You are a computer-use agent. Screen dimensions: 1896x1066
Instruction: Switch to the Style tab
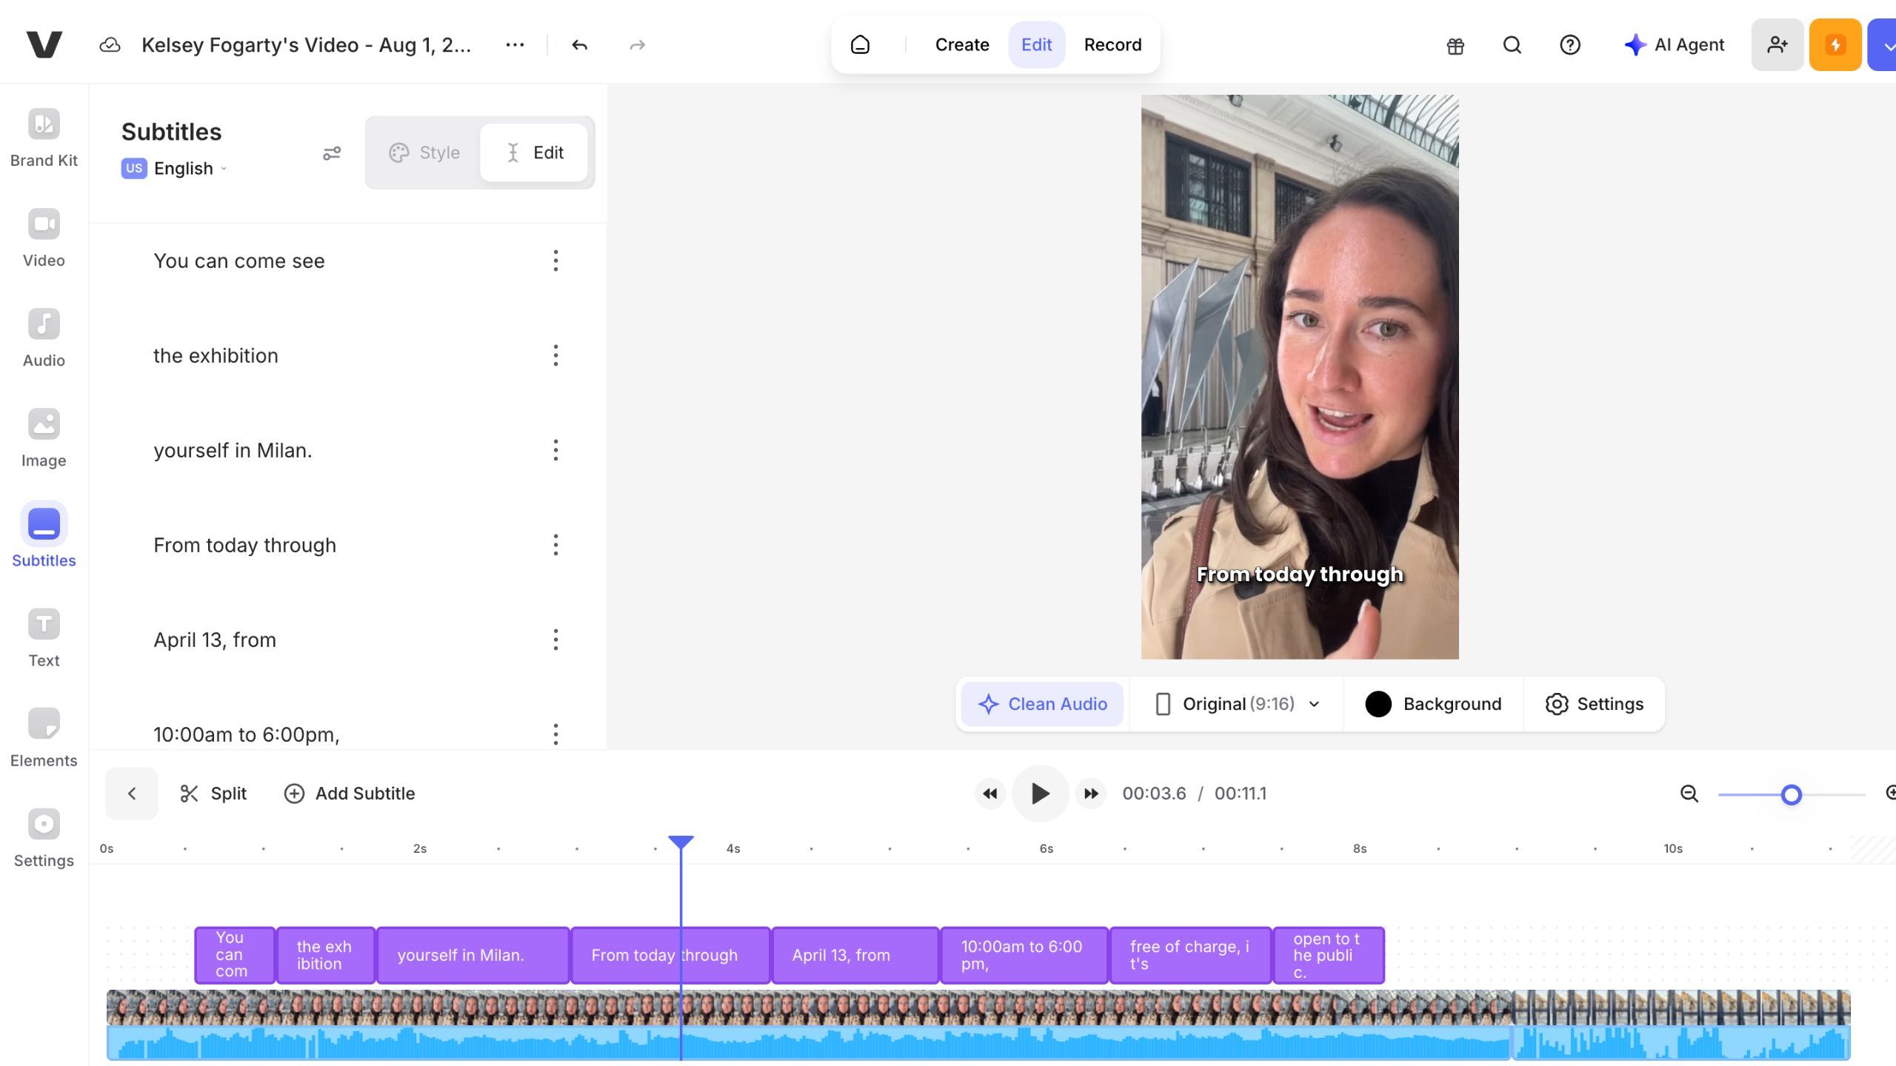tap(424, 152)
